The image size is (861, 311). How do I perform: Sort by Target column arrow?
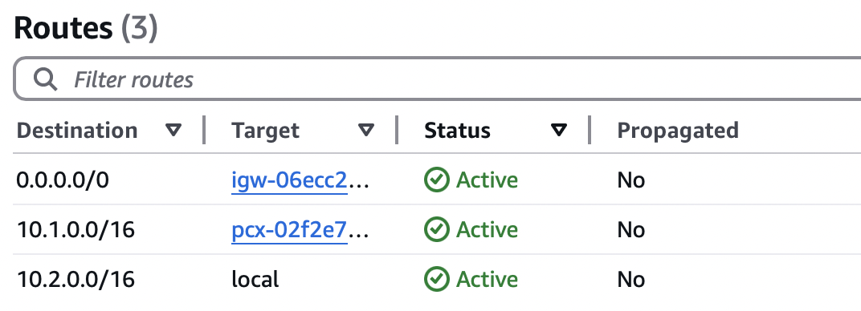point(365,131)
